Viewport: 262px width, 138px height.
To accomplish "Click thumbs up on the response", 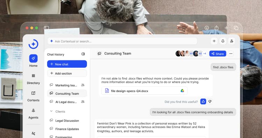I will point(203,101).
